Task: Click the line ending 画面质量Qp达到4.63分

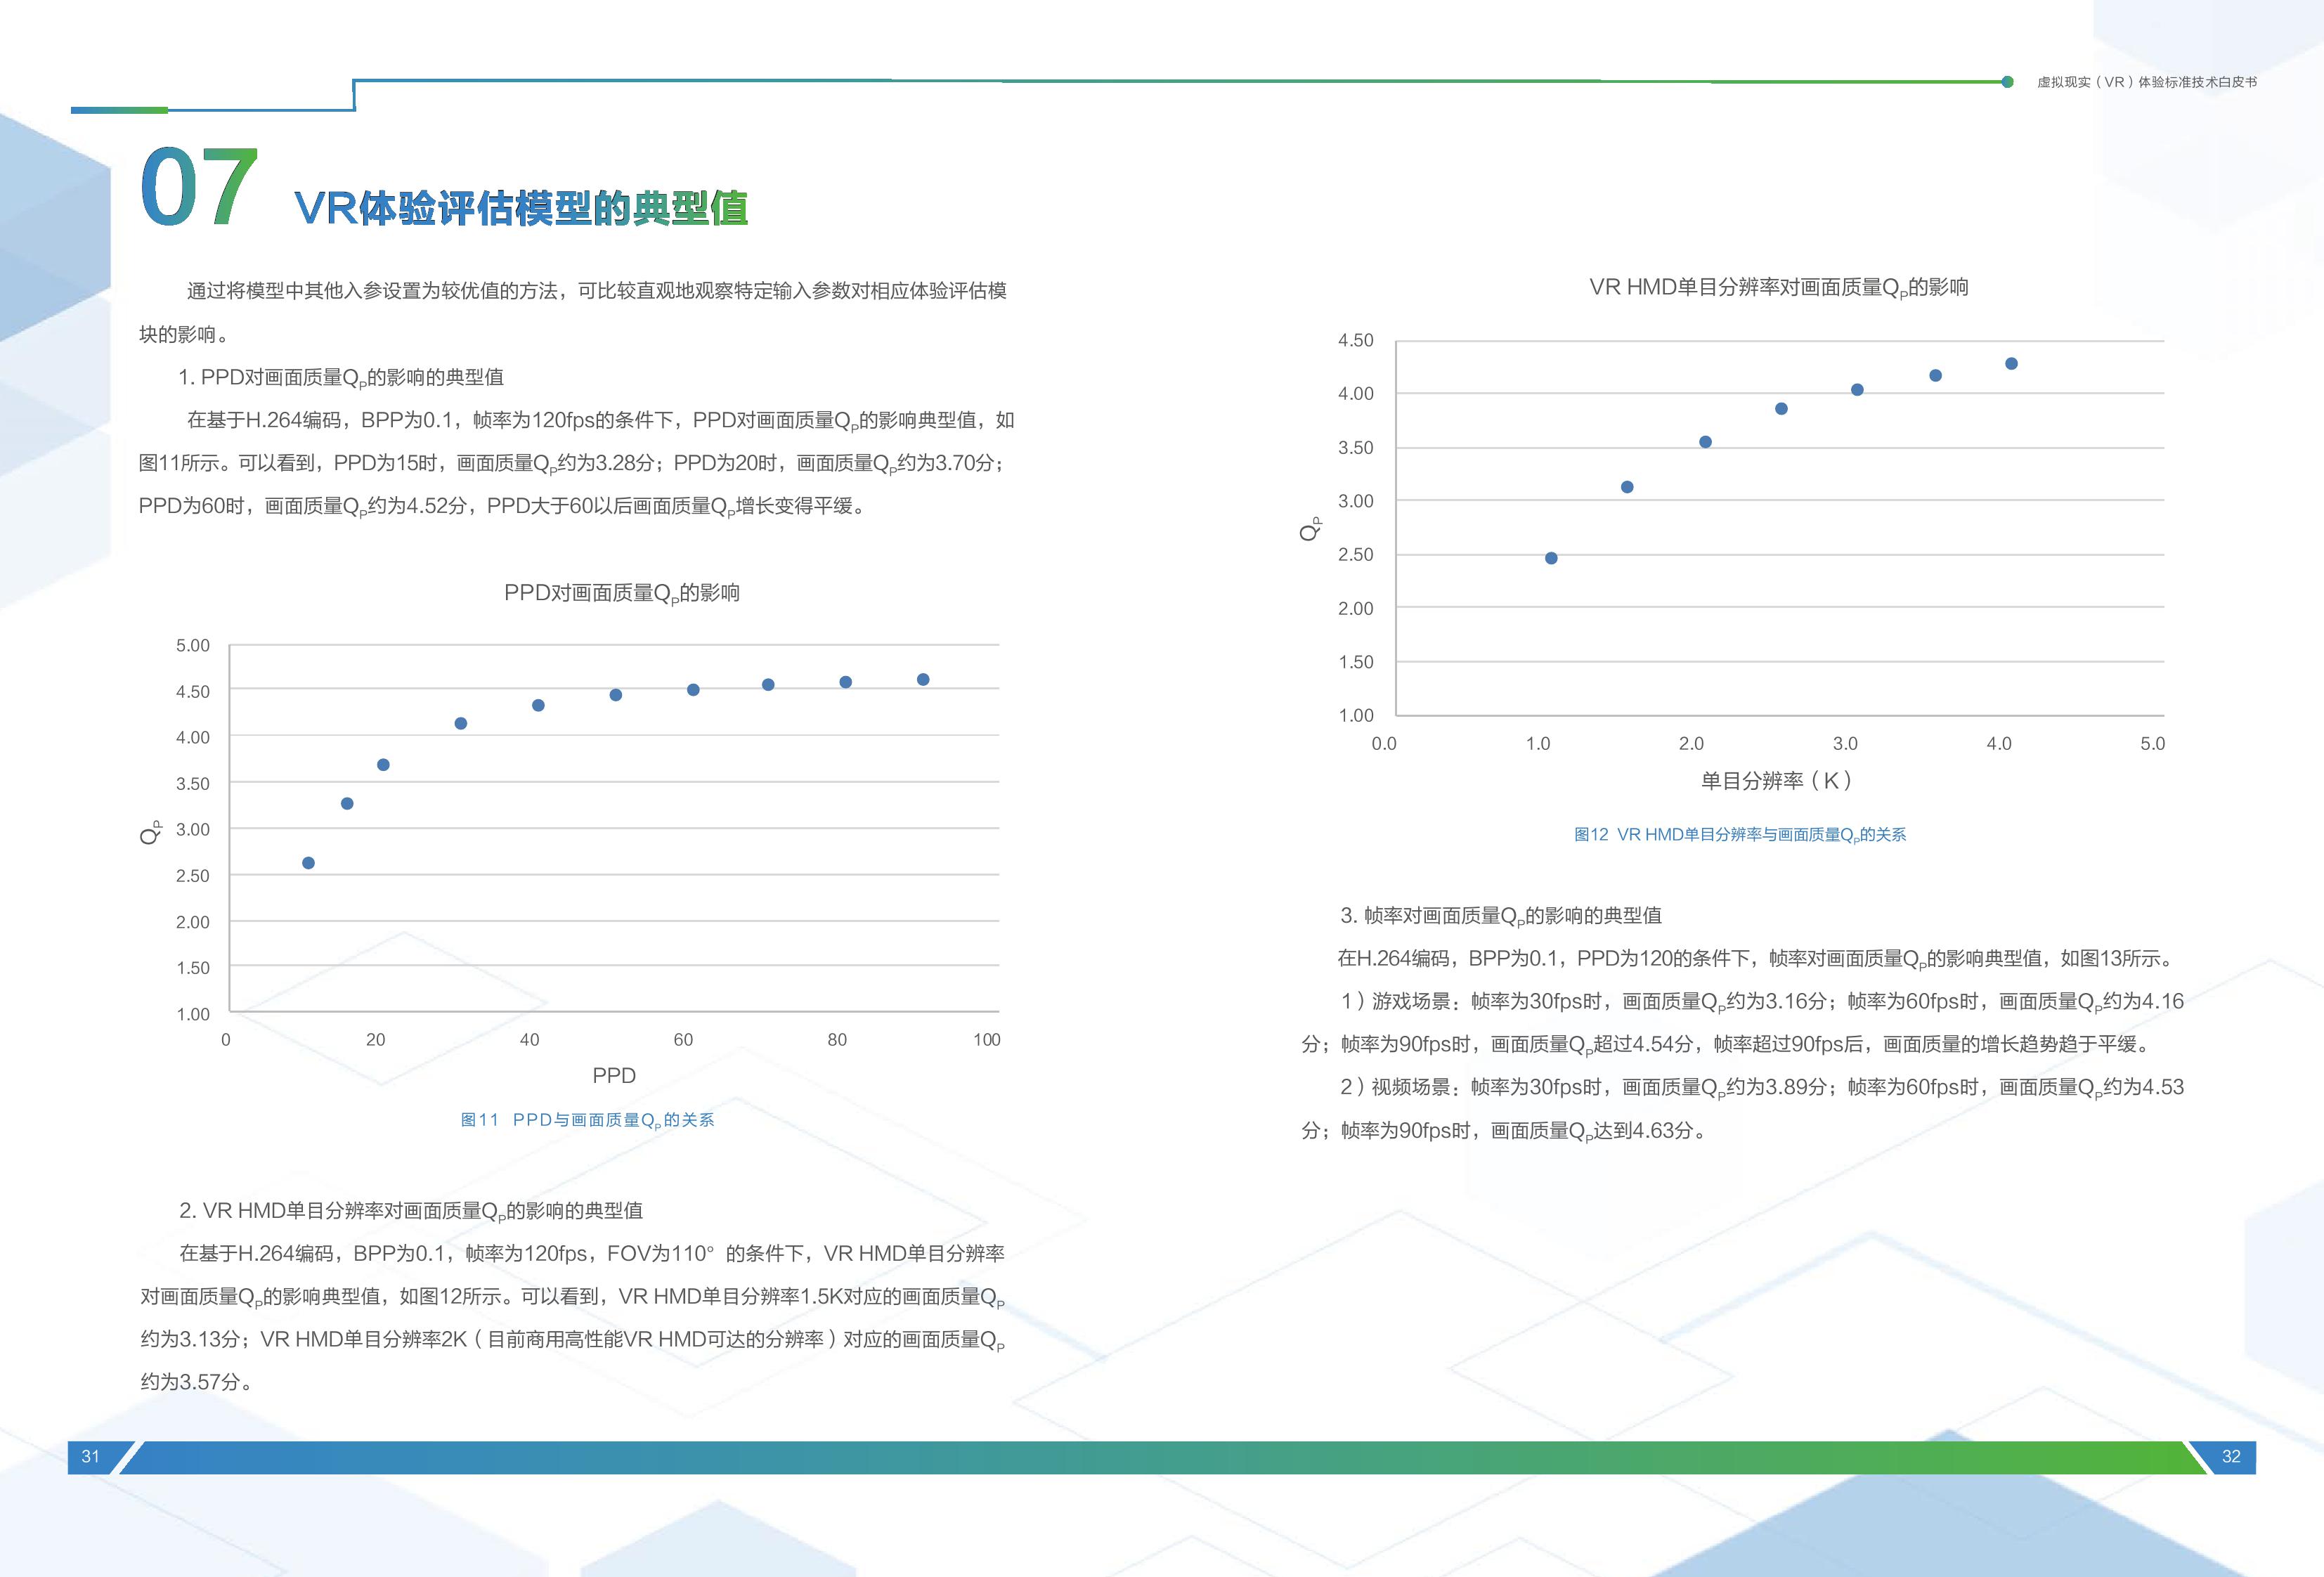Action: (x=1507, y=1131)
